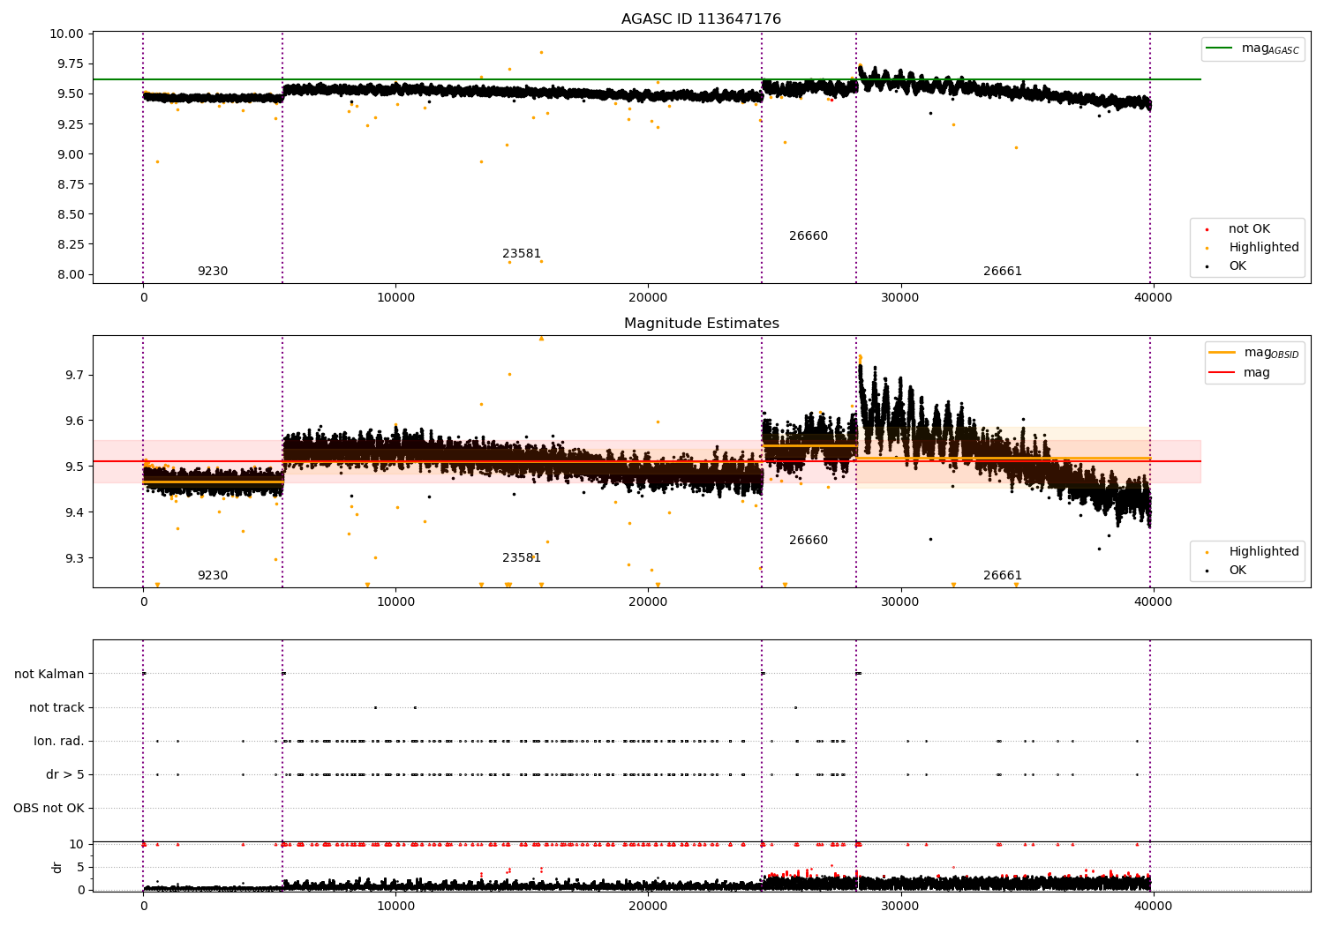Click the 9.7 y-tick of middle plot
Image resolution: width=1324 pixels, height=926 pixels.
point(74,375)
